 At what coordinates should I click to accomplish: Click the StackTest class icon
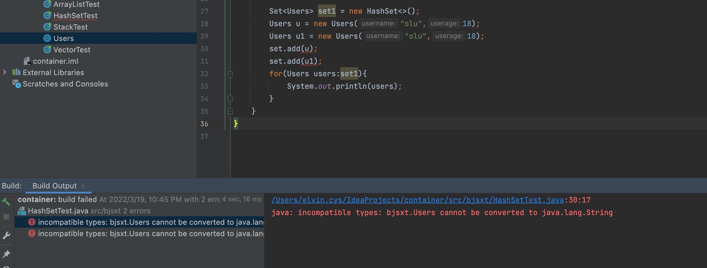click(47, 27)
